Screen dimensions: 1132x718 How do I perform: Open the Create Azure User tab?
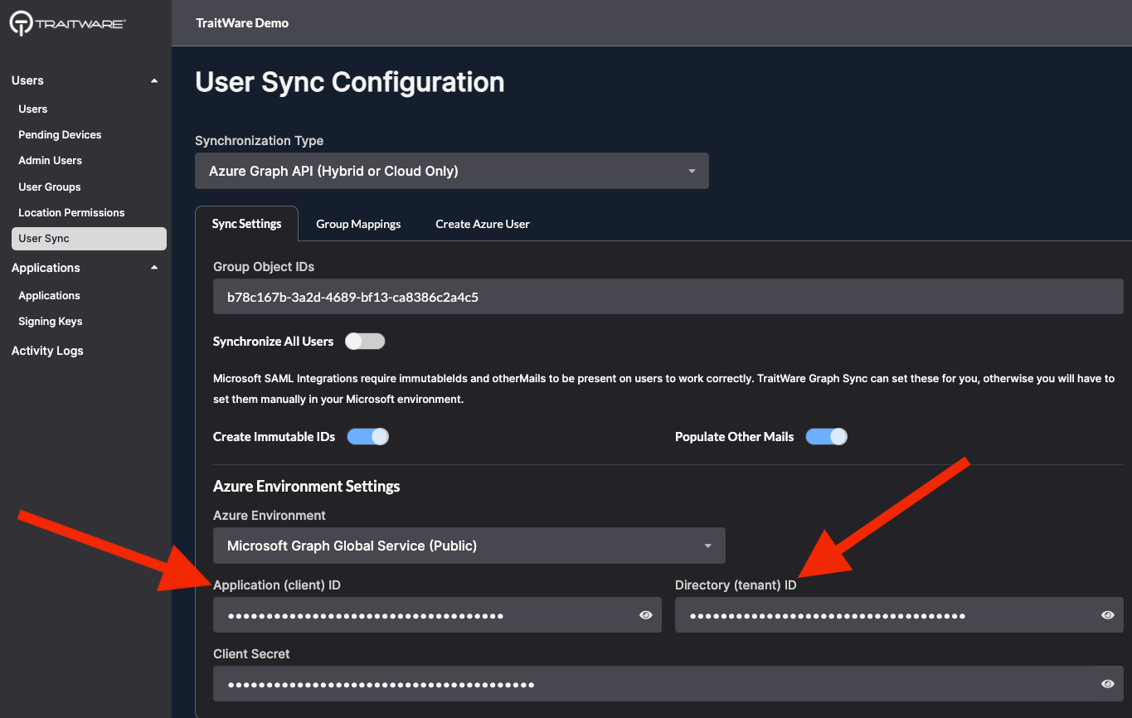tap(483, 224)
